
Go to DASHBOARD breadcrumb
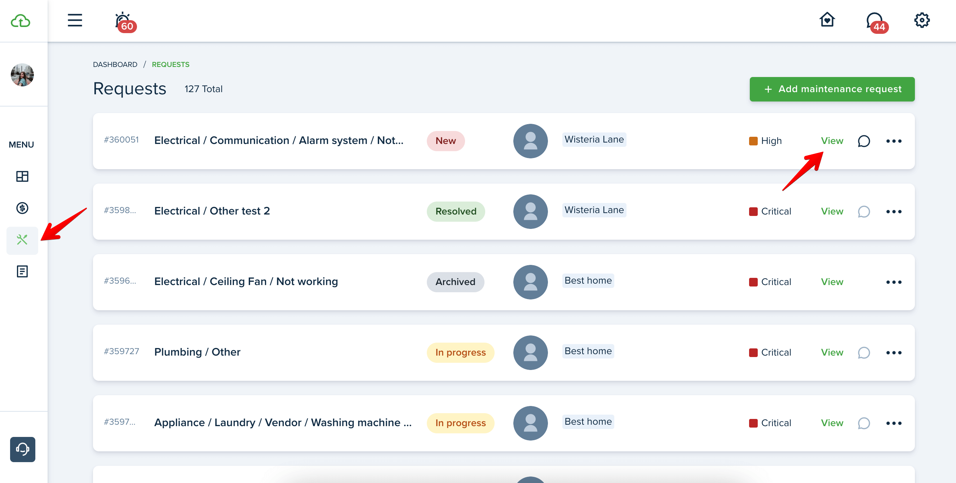115,64
